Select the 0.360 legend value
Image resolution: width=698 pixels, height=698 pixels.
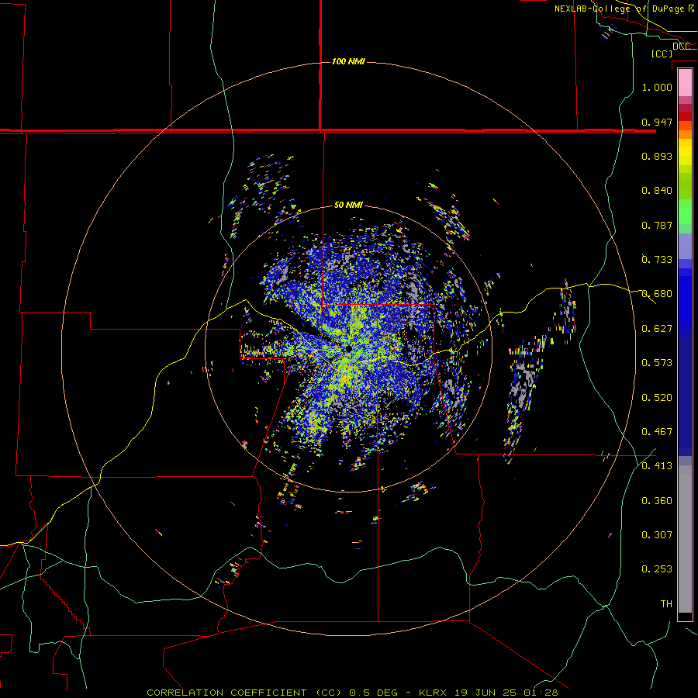[657, 501]
